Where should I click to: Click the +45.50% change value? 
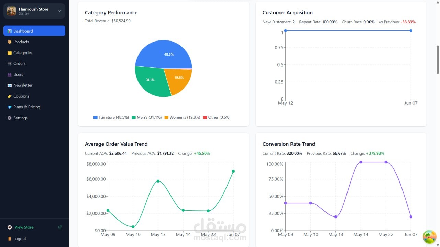(202, 154)
